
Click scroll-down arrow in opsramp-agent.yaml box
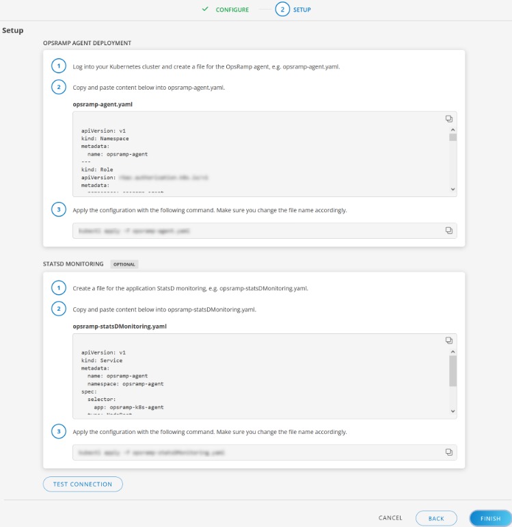click(453, 189)
